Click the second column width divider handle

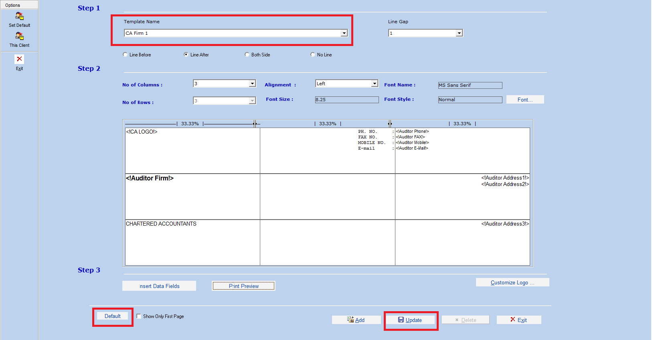(390, 124)
